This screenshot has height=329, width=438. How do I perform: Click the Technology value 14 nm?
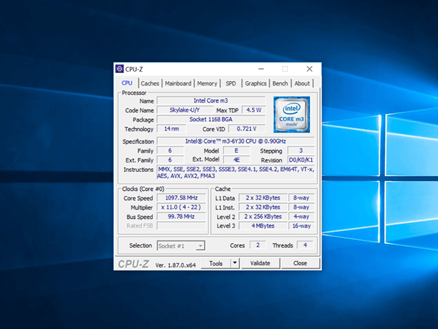(x=171, y=129)
